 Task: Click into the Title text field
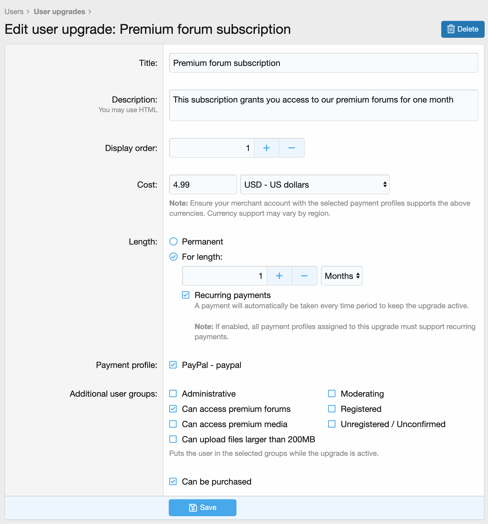point(324,63)
